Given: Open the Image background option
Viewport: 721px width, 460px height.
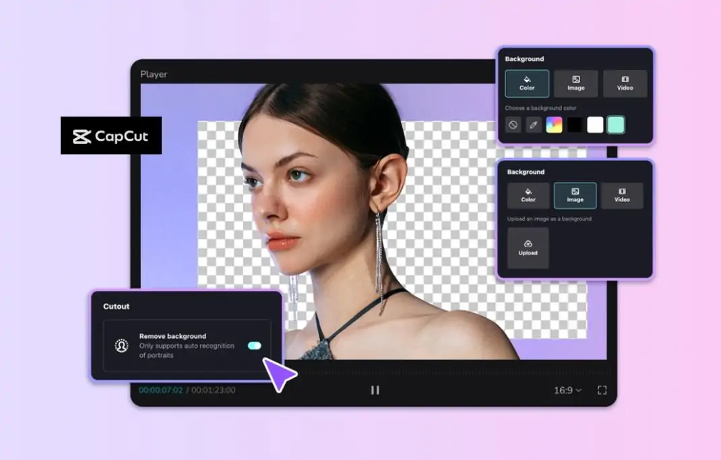Looking at the screenshot, I should tap(576, 84).
